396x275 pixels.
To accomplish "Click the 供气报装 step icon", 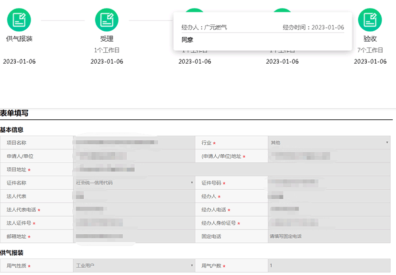I will point(19,20).
